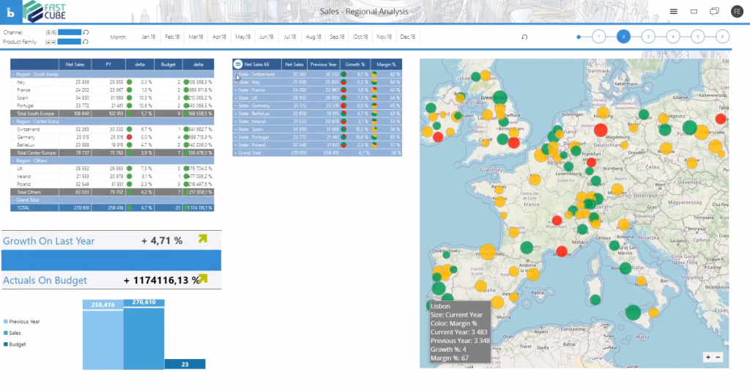Reset the Channel filter selection
750x392 pixels.
(x=86, y=32)
